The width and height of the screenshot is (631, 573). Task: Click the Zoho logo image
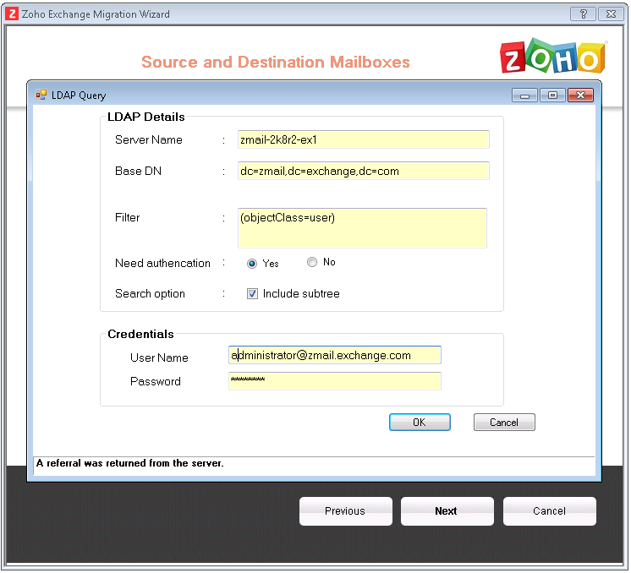(x=553, y=57)
